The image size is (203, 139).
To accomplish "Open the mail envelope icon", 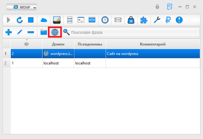I will (118, 20).
